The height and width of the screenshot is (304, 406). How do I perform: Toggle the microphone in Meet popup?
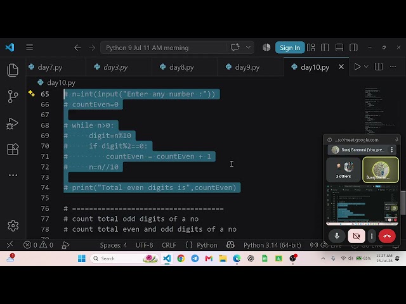[x=337, y=236]
